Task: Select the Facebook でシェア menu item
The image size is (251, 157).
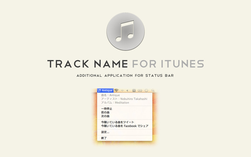Action: [x=125, y=126]
